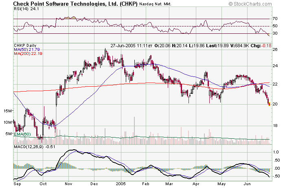
Task: Click the 5M volume axis label
Action: (x=9, y=134)
